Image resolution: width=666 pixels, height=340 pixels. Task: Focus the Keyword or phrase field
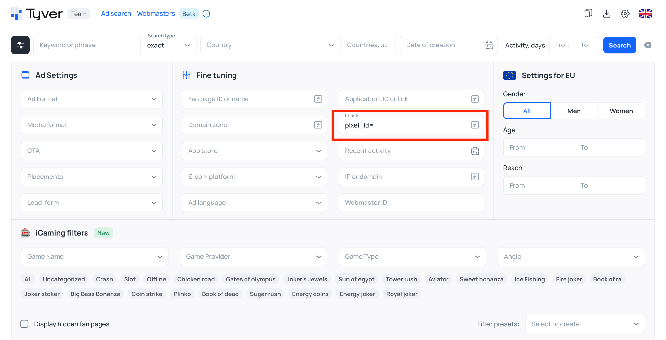[87, 45]
